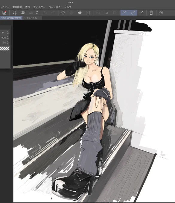Image resolution: width=175 pixels, height=203 pixels.
Task: Select the active 300dpi 19.0% canvas tab
Action: (11, 18)
